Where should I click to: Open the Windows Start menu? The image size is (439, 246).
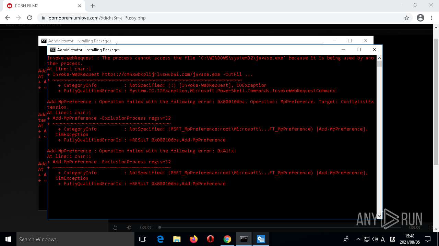[8, 239]
